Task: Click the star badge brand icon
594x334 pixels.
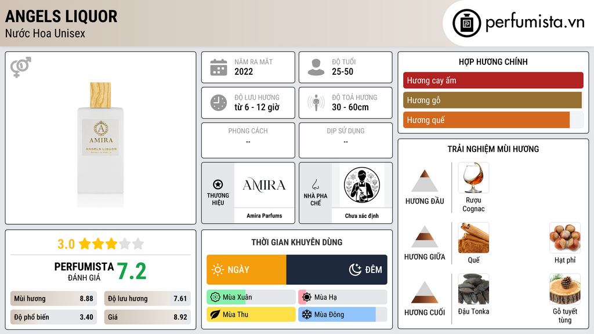Action: point(218,184)
